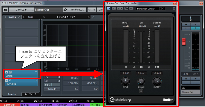Toggle Limiter plugin power button
The image size is (205, 107).
109,8
